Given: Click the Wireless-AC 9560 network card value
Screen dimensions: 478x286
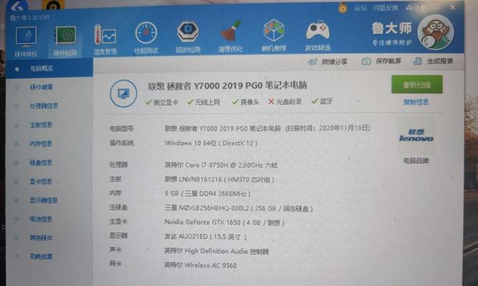Looking at the screenshot, I should (x=200, y=265).
